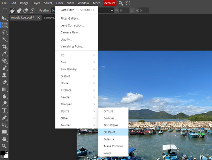This screenshot has height=160, width=212.
Task: Toggle fullscreen mode icon
Action: pos(128,3)
